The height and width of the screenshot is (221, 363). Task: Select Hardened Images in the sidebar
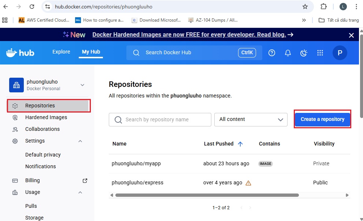46,117
